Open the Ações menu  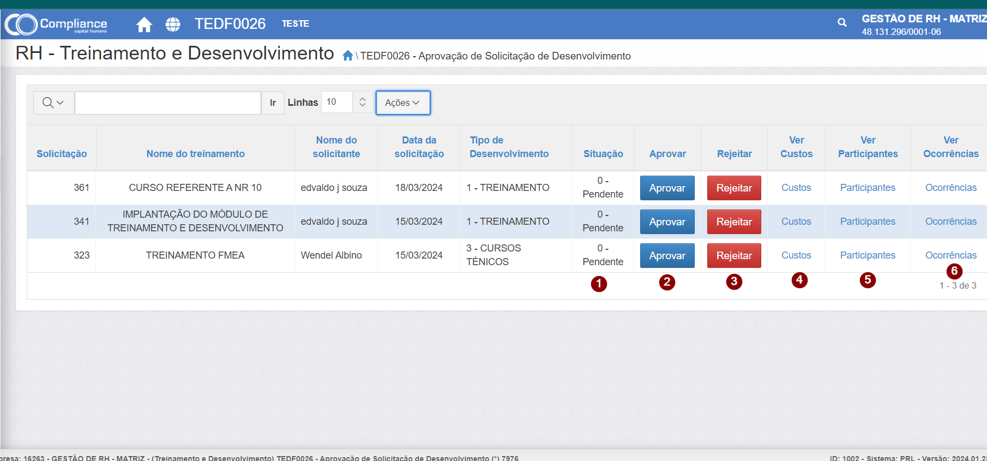(x=403, y=103)
